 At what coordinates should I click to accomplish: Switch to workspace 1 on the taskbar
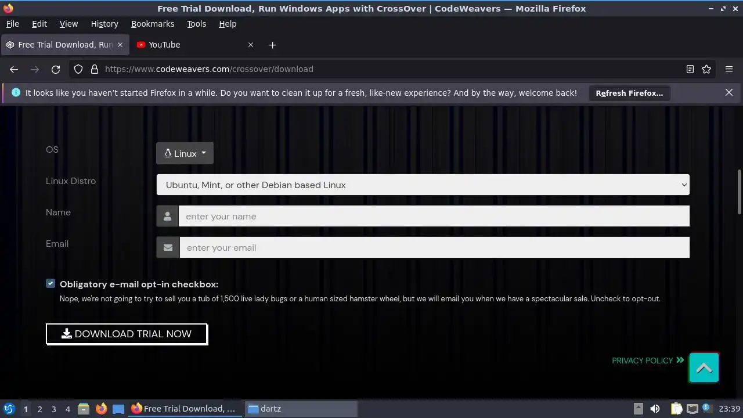(x=26, y=409)
